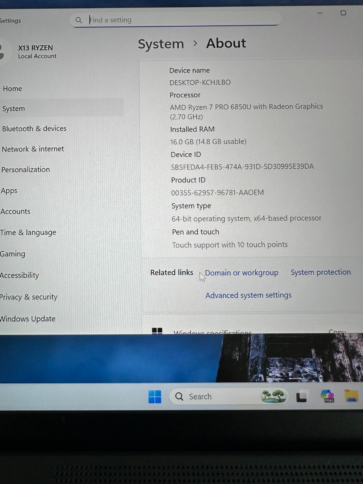Select the Device ID value 5B5FEDA4-FEB5
Viewport: 363px width, 484px height.
coord(242,167)
